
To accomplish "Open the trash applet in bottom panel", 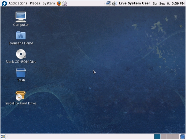I will point(183,137).
